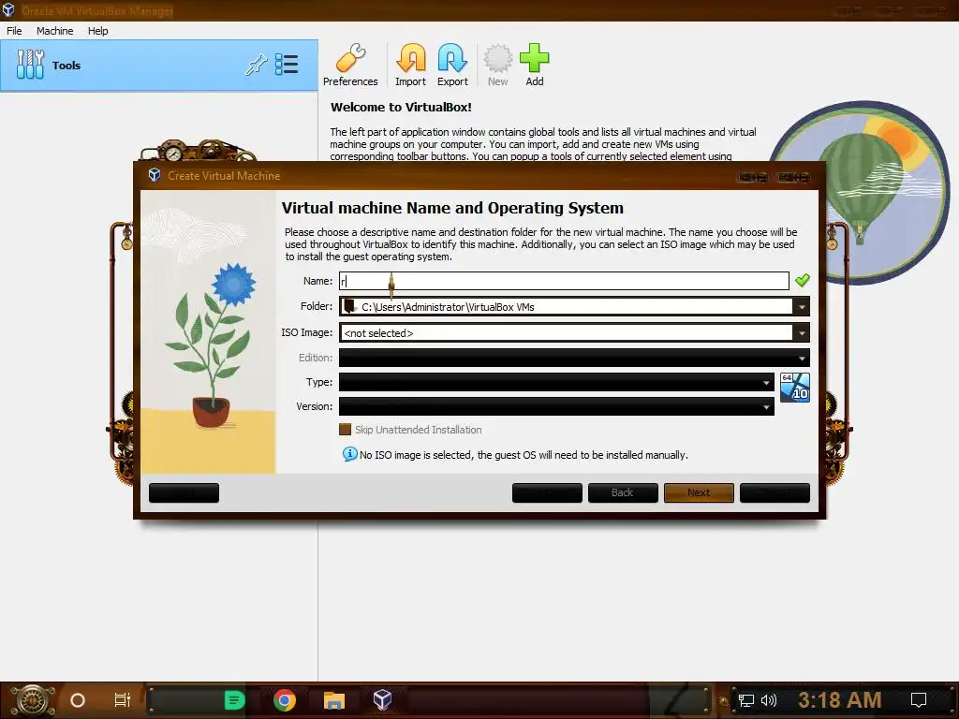The image size is (959, 719).
Task: Click the Back button
Action: (x=623, y=492)
